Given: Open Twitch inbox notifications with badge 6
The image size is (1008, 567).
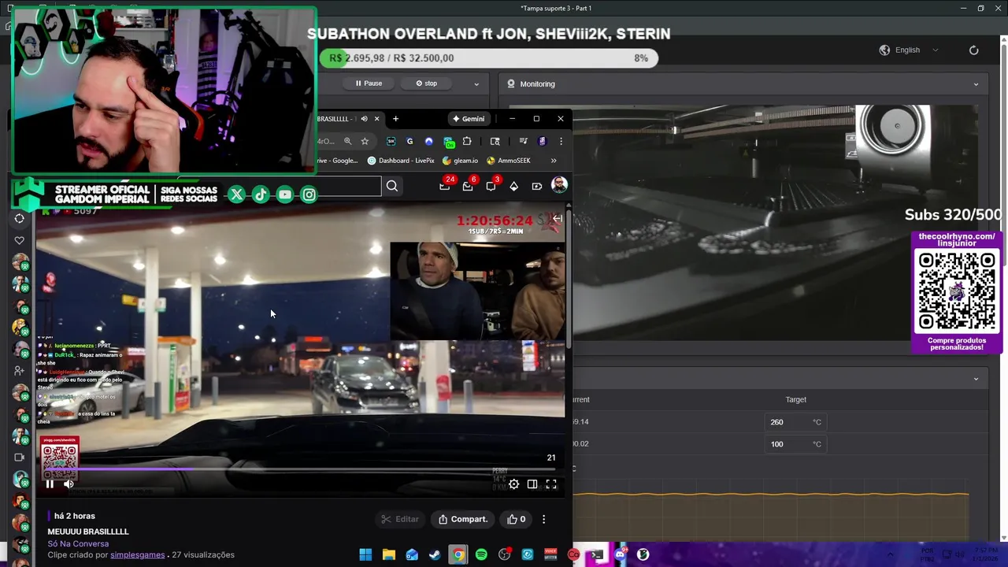Looking at the screenshot, I should [x=468, y=186].
